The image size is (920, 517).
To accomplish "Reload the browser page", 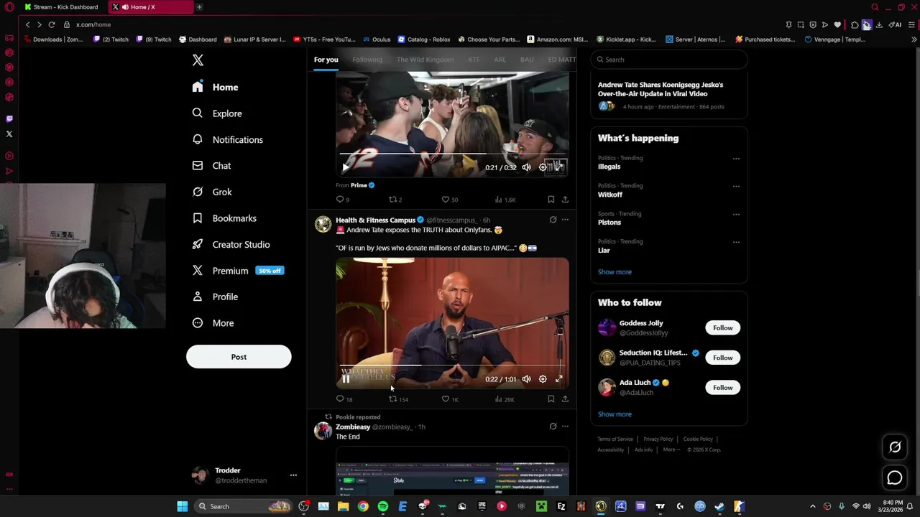I will pos(52,24).
